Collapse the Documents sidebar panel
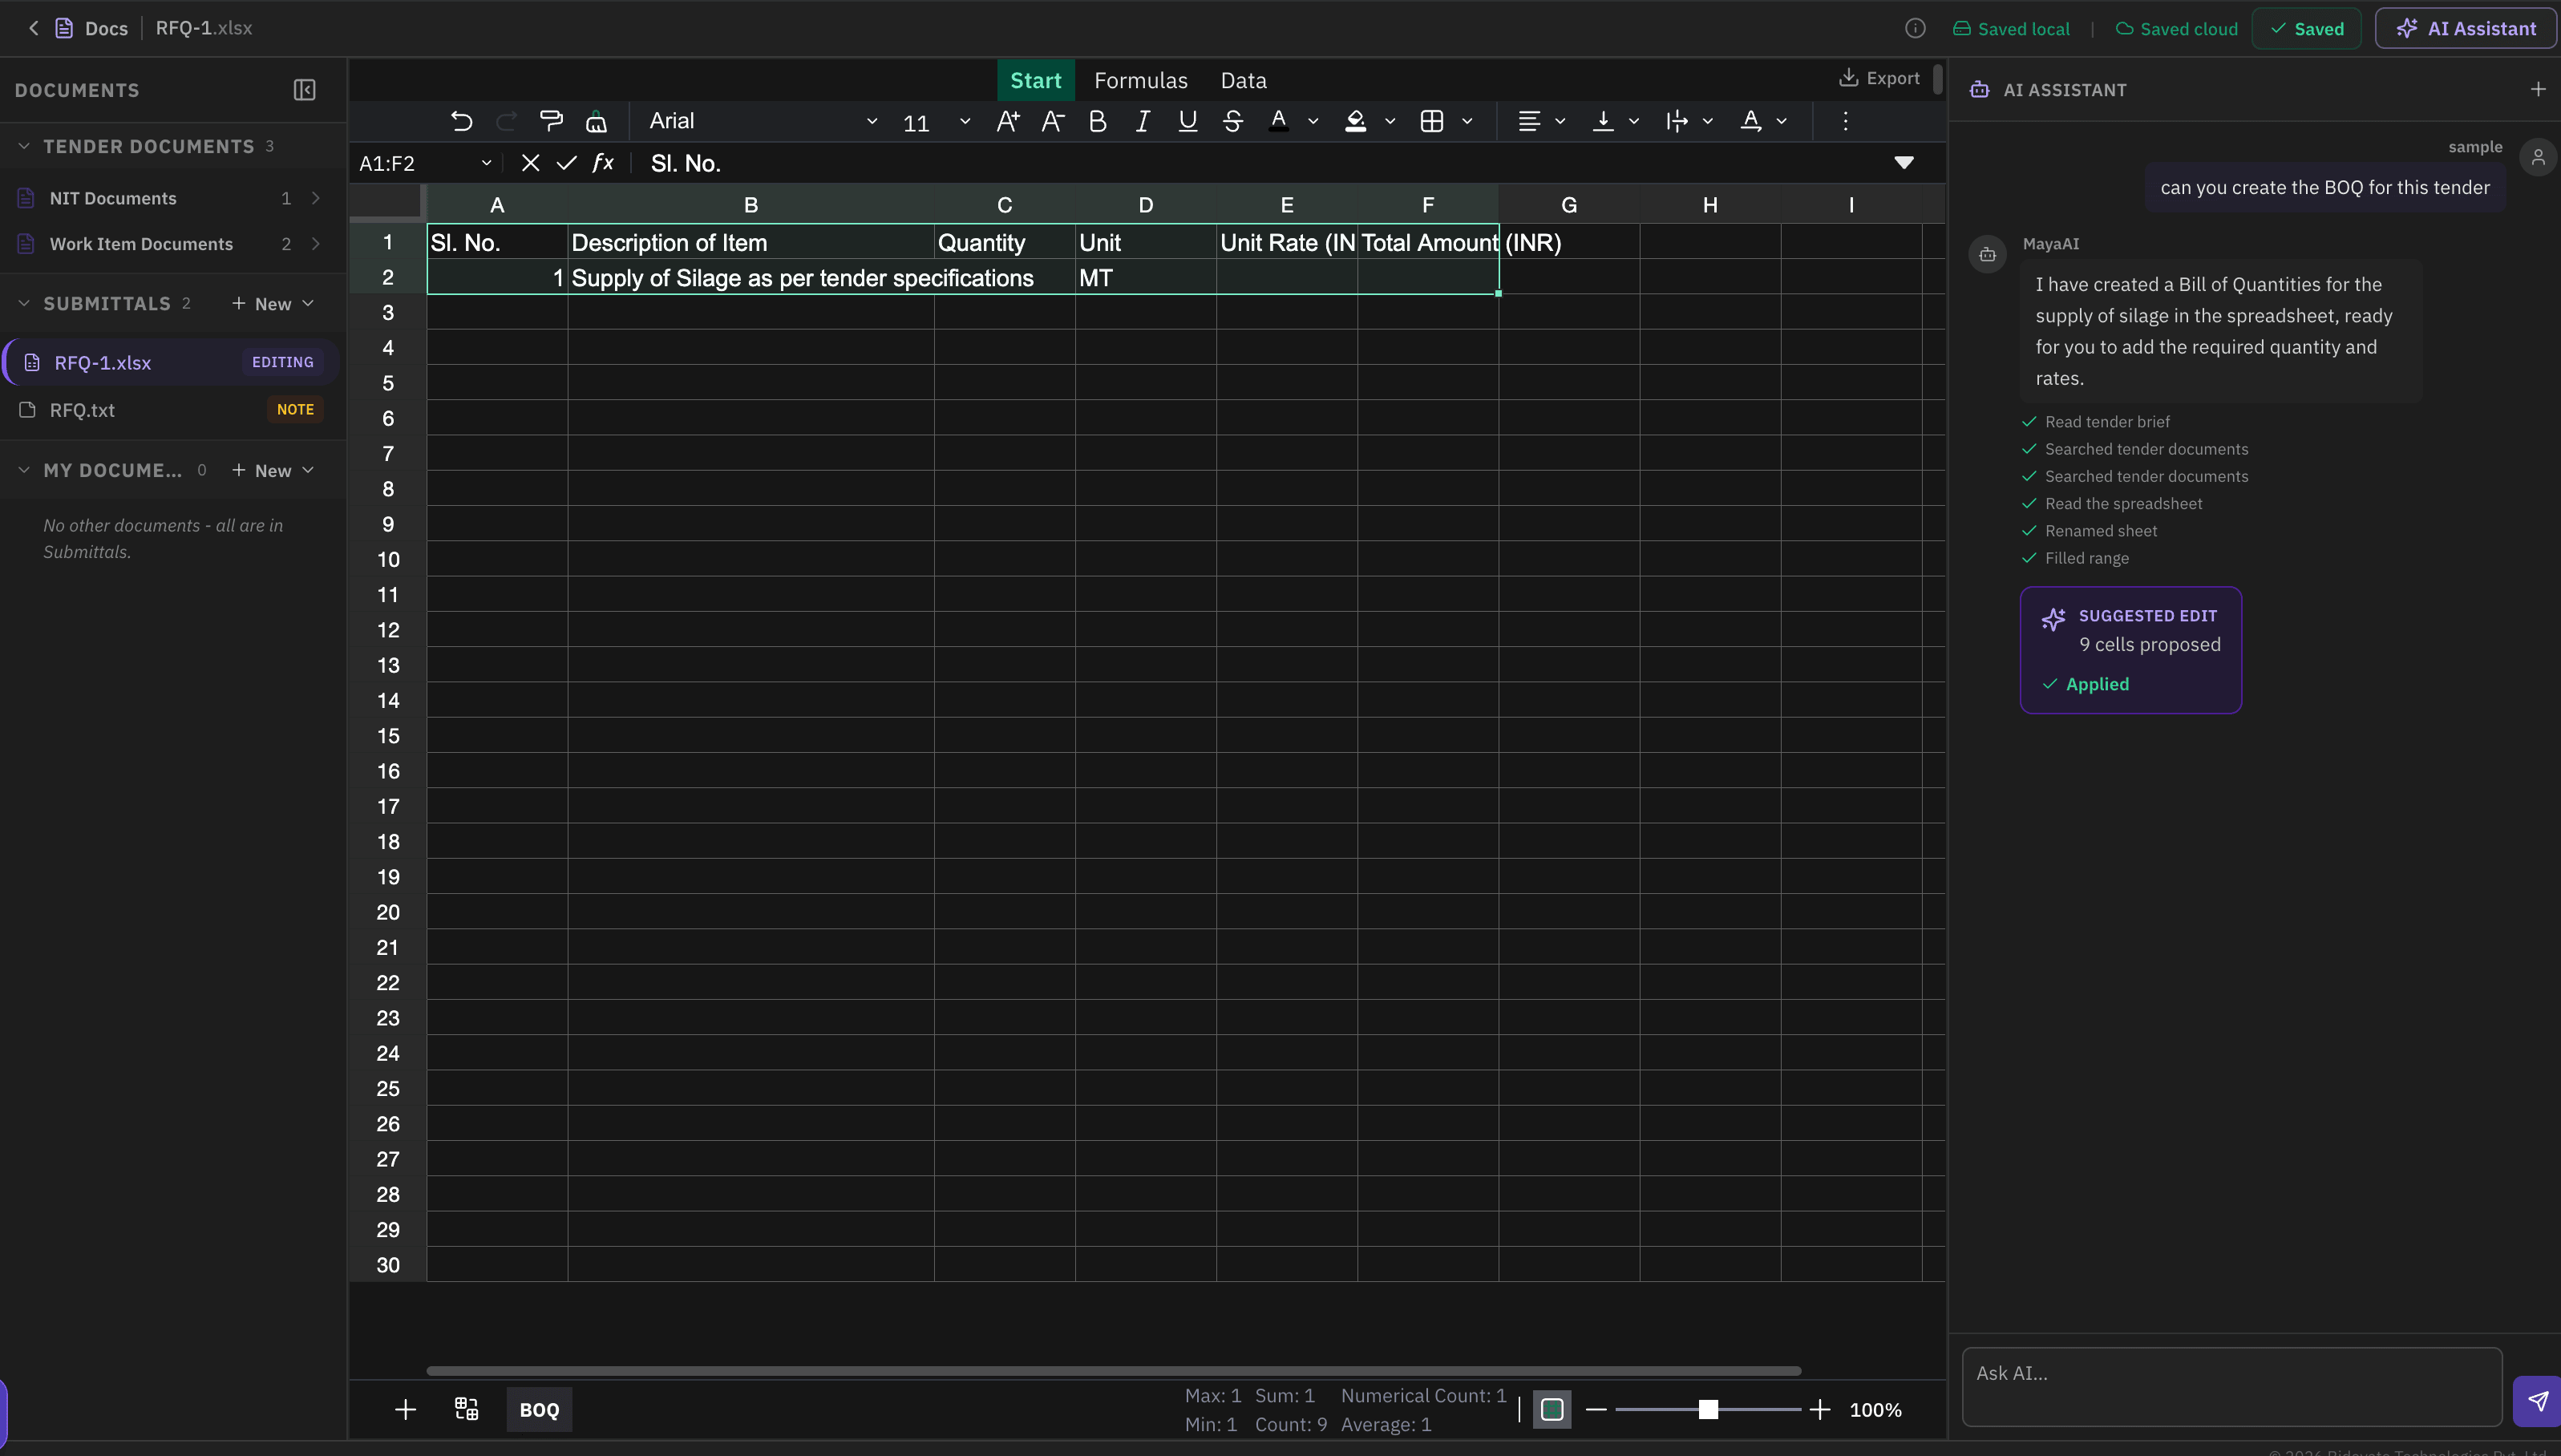The width and height of the screenshot is (2561, 1456). (x=304, y=90)
